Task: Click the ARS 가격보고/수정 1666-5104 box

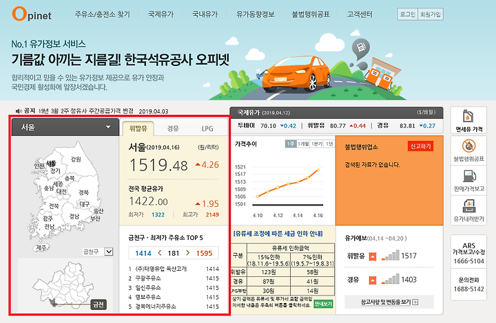Action: (x=468, y=253)
